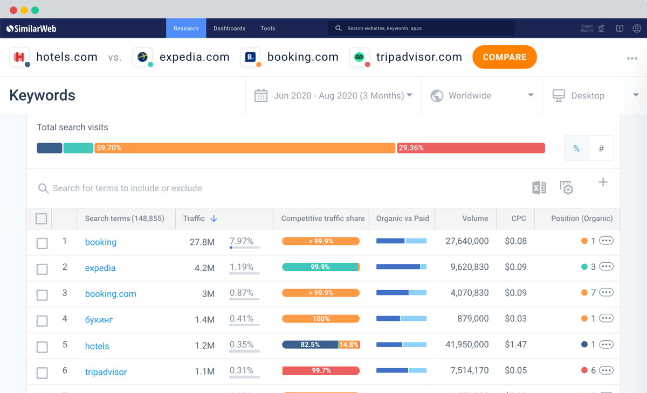Open the Tools menu

[268, 29]
